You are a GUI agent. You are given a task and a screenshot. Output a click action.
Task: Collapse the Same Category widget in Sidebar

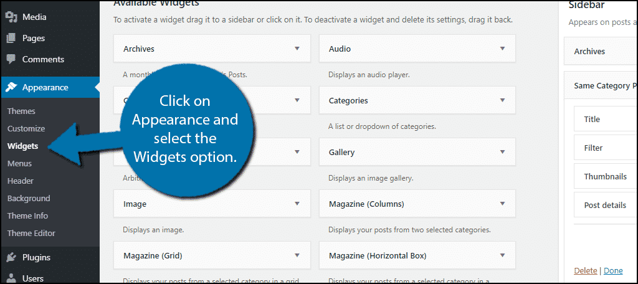point(601,86)
